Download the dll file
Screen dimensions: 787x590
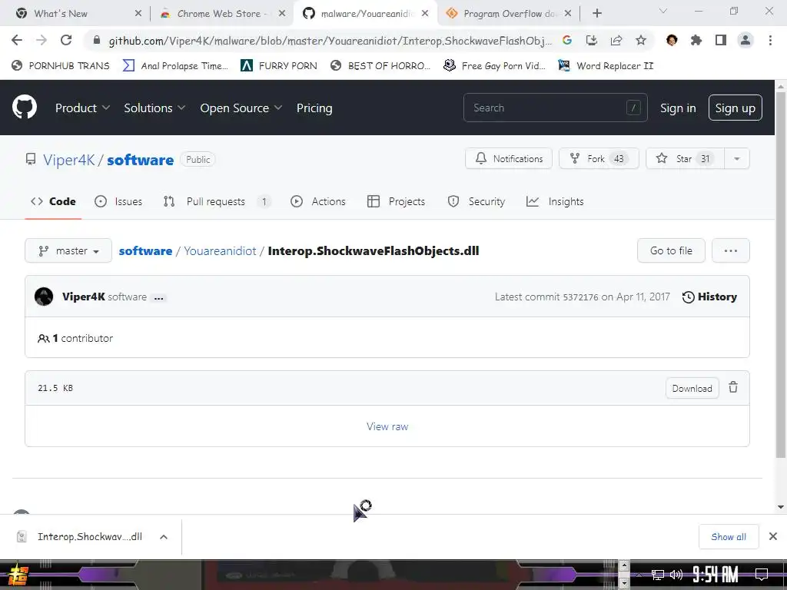tap(692, 388)
